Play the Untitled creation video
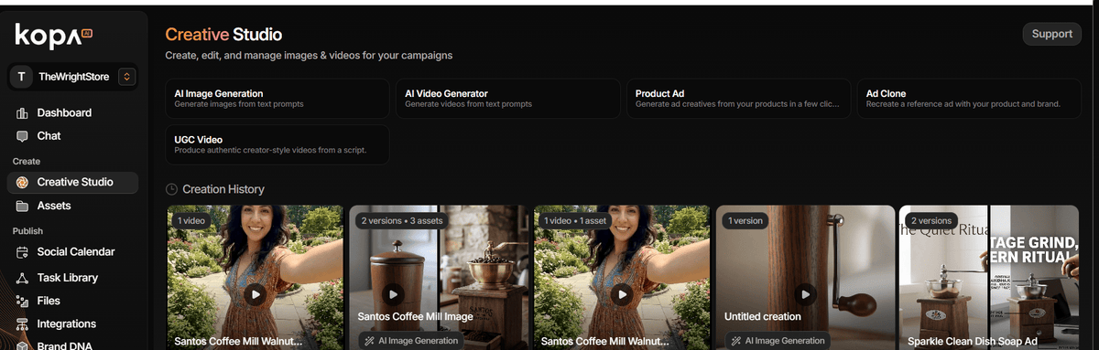The height and width of the screenshot is (350, 1099). [805, 294]
